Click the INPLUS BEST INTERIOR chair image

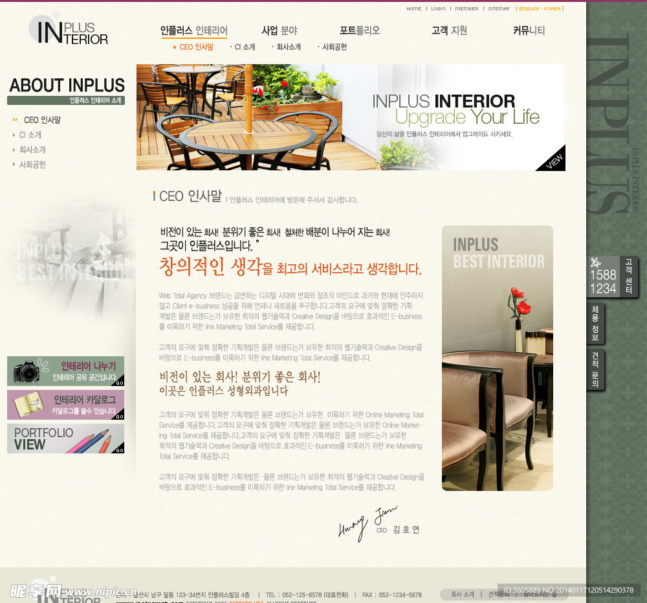(x=497, y=358)
